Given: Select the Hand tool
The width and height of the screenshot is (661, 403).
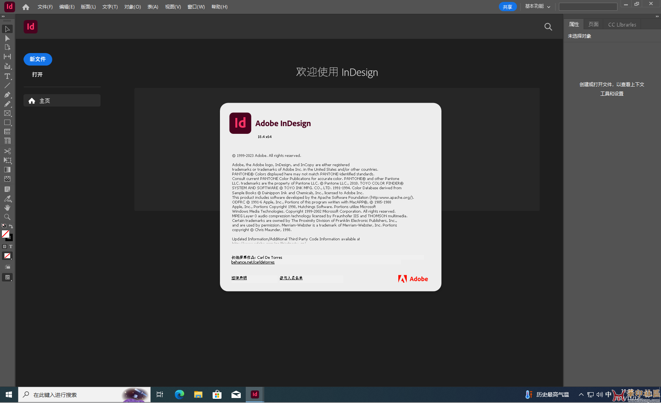Looking at the screenshot, I should 7,208.
